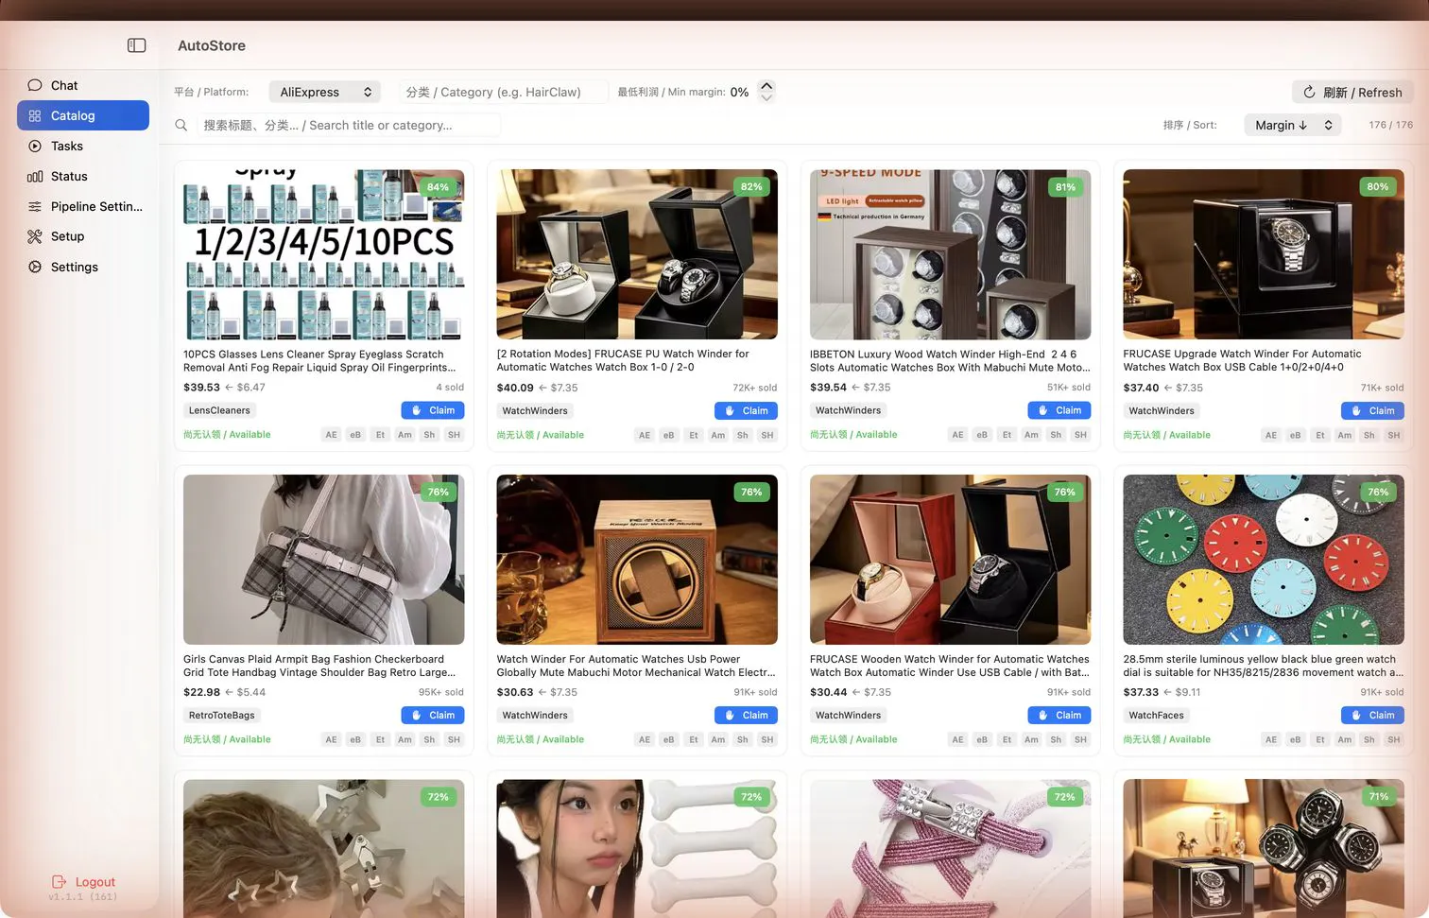Toggle the Sh badge on FRUCASE Upgrade Watch Winder
The width and height of the screenshot is (1429, 918).
tap(1369, 435)
